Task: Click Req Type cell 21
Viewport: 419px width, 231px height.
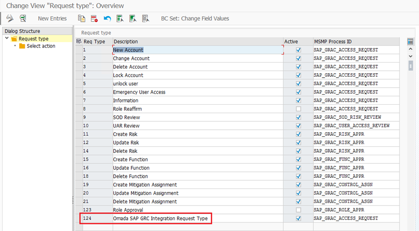Action: click(98, 201)
